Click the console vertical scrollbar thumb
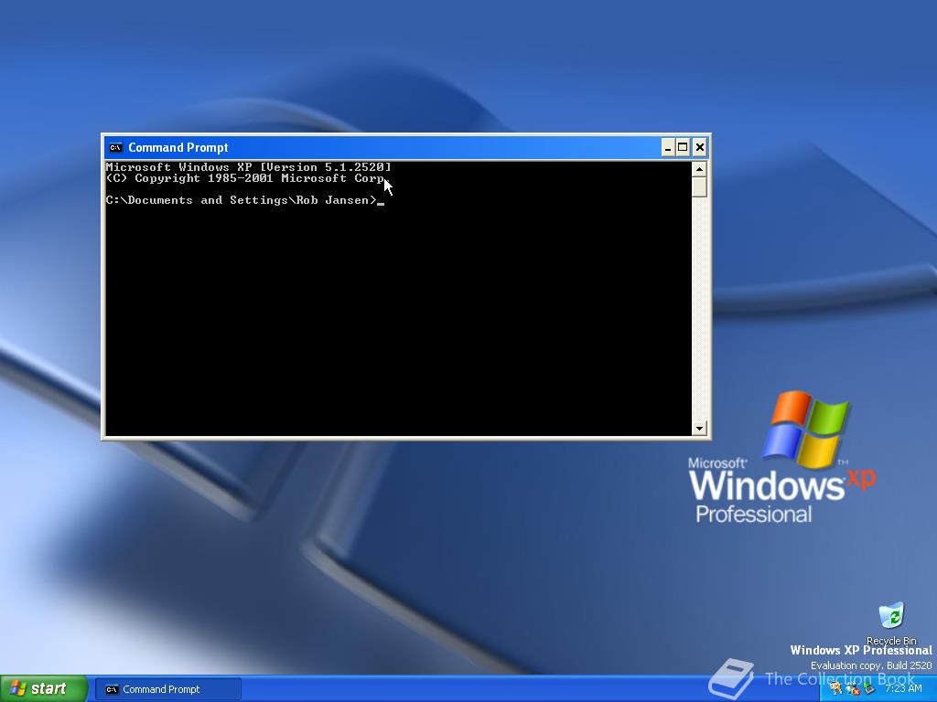 click(x=699, y=186)
